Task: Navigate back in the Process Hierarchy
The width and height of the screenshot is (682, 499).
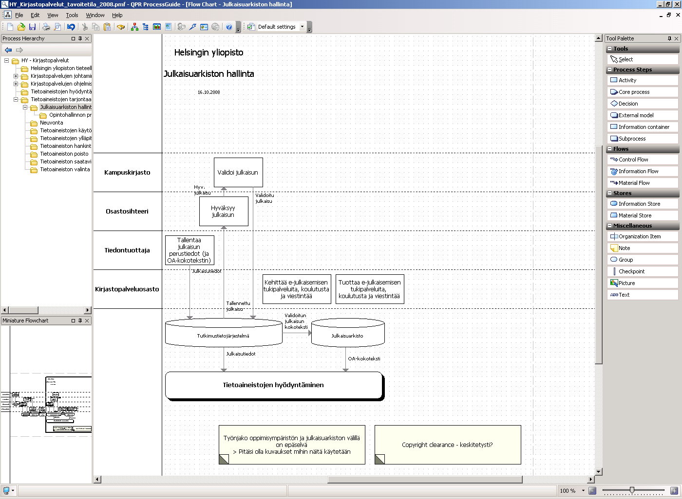Action: (x=8, y=50)
